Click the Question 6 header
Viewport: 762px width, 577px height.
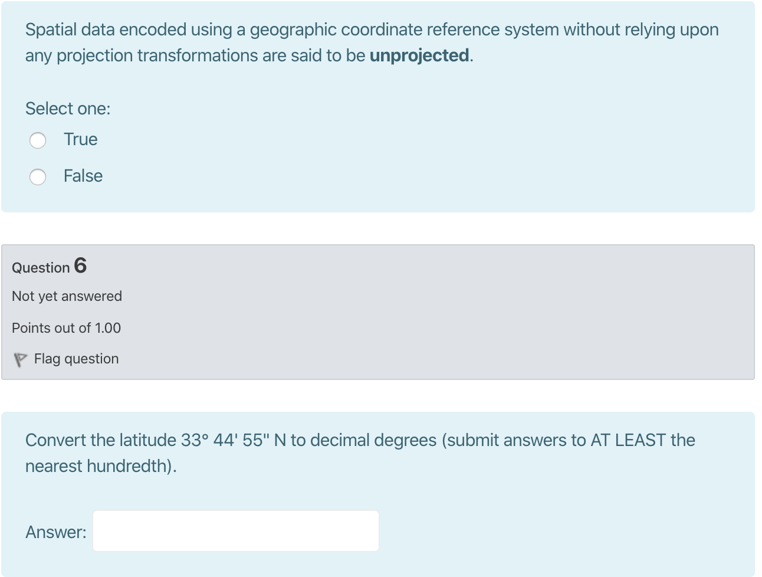coord(48,267)
